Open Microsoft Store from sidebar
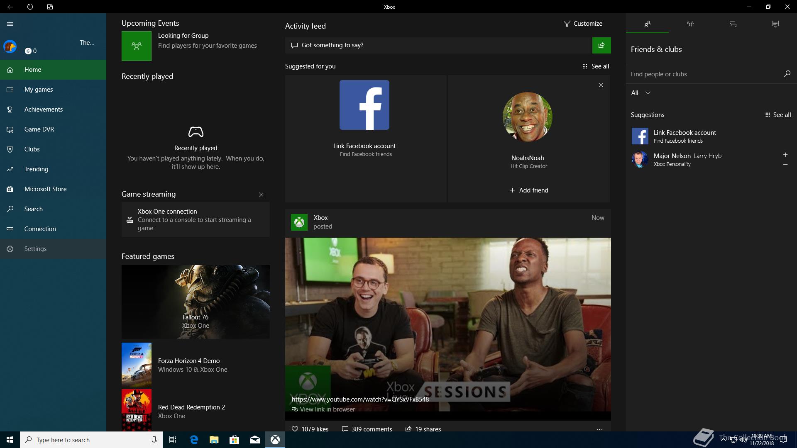Viewport: 797px width, 448px height. click(x=53, y=189)
